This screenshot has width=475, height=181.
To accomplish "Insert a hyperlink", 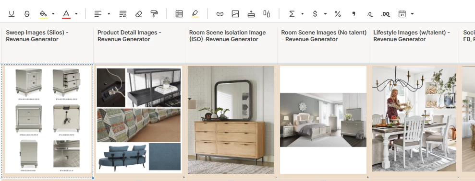I will pyautogui.click(x=219, y=14).
